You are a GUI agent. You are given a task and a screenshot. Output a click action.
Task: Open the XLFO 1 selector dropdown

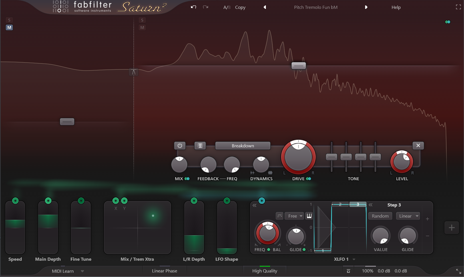344,259
